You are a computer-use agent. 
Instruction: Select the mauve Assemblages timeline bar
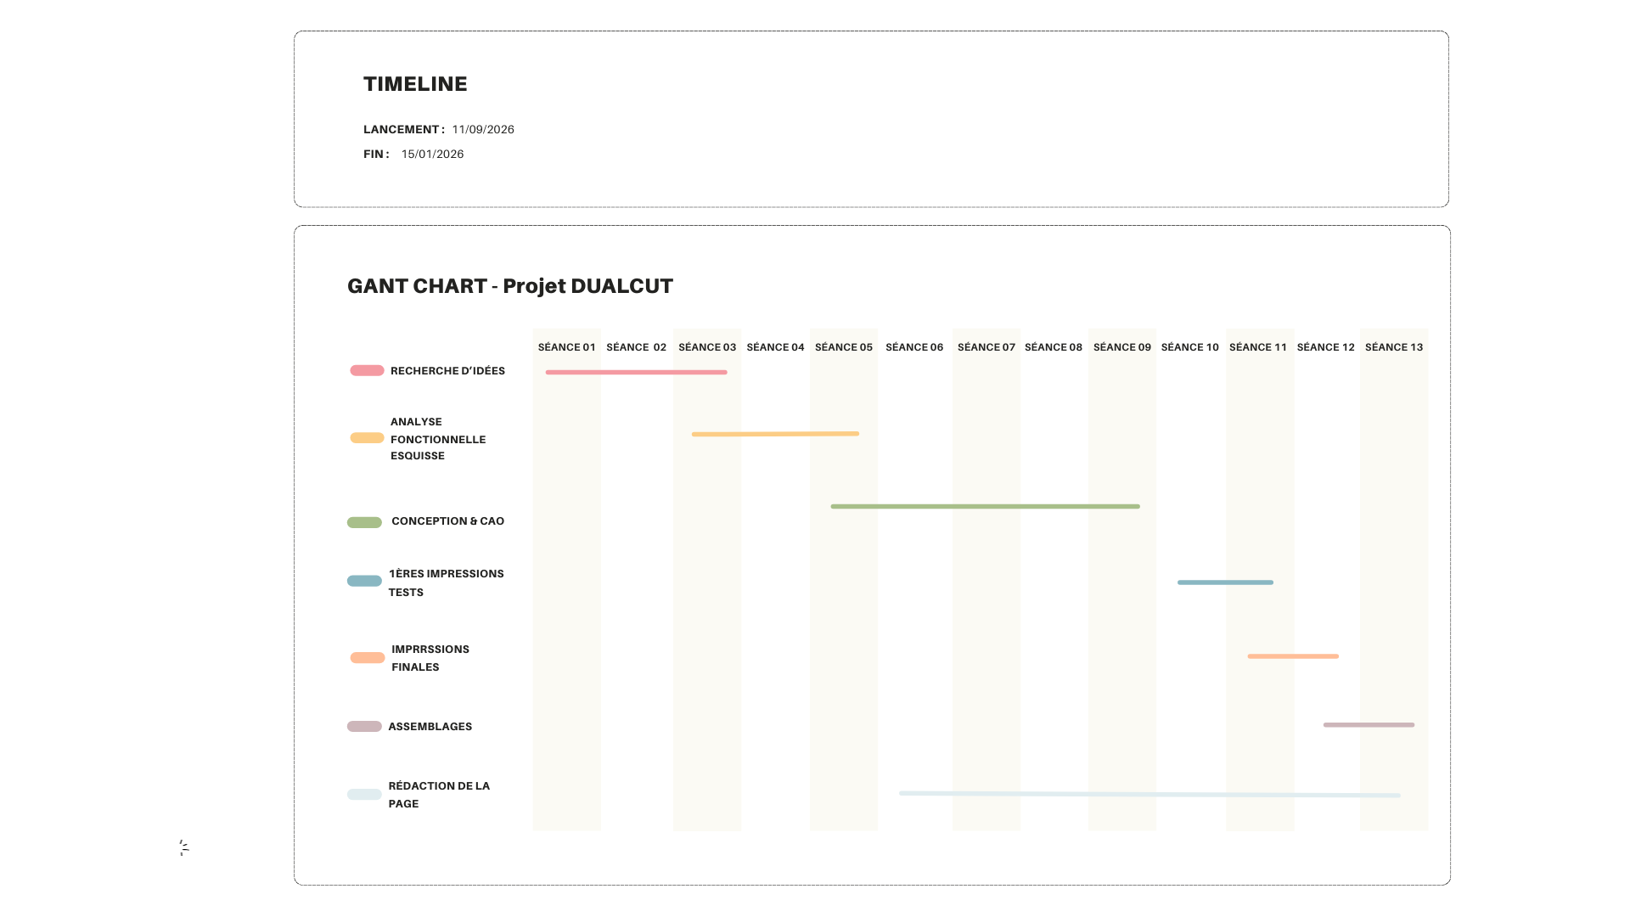click(x=1369, y=725)
